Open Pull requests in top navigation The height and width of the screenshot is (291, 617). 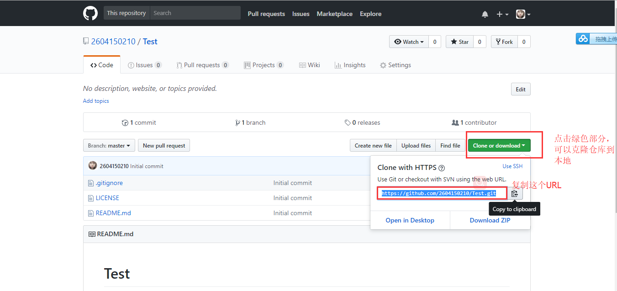click(x=266, y=14)
